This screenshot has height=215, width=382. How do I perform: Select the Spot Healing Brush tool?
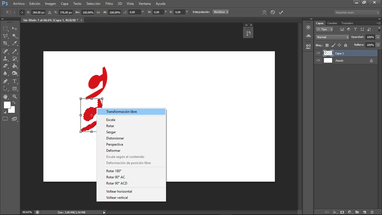tap(5, 51)
